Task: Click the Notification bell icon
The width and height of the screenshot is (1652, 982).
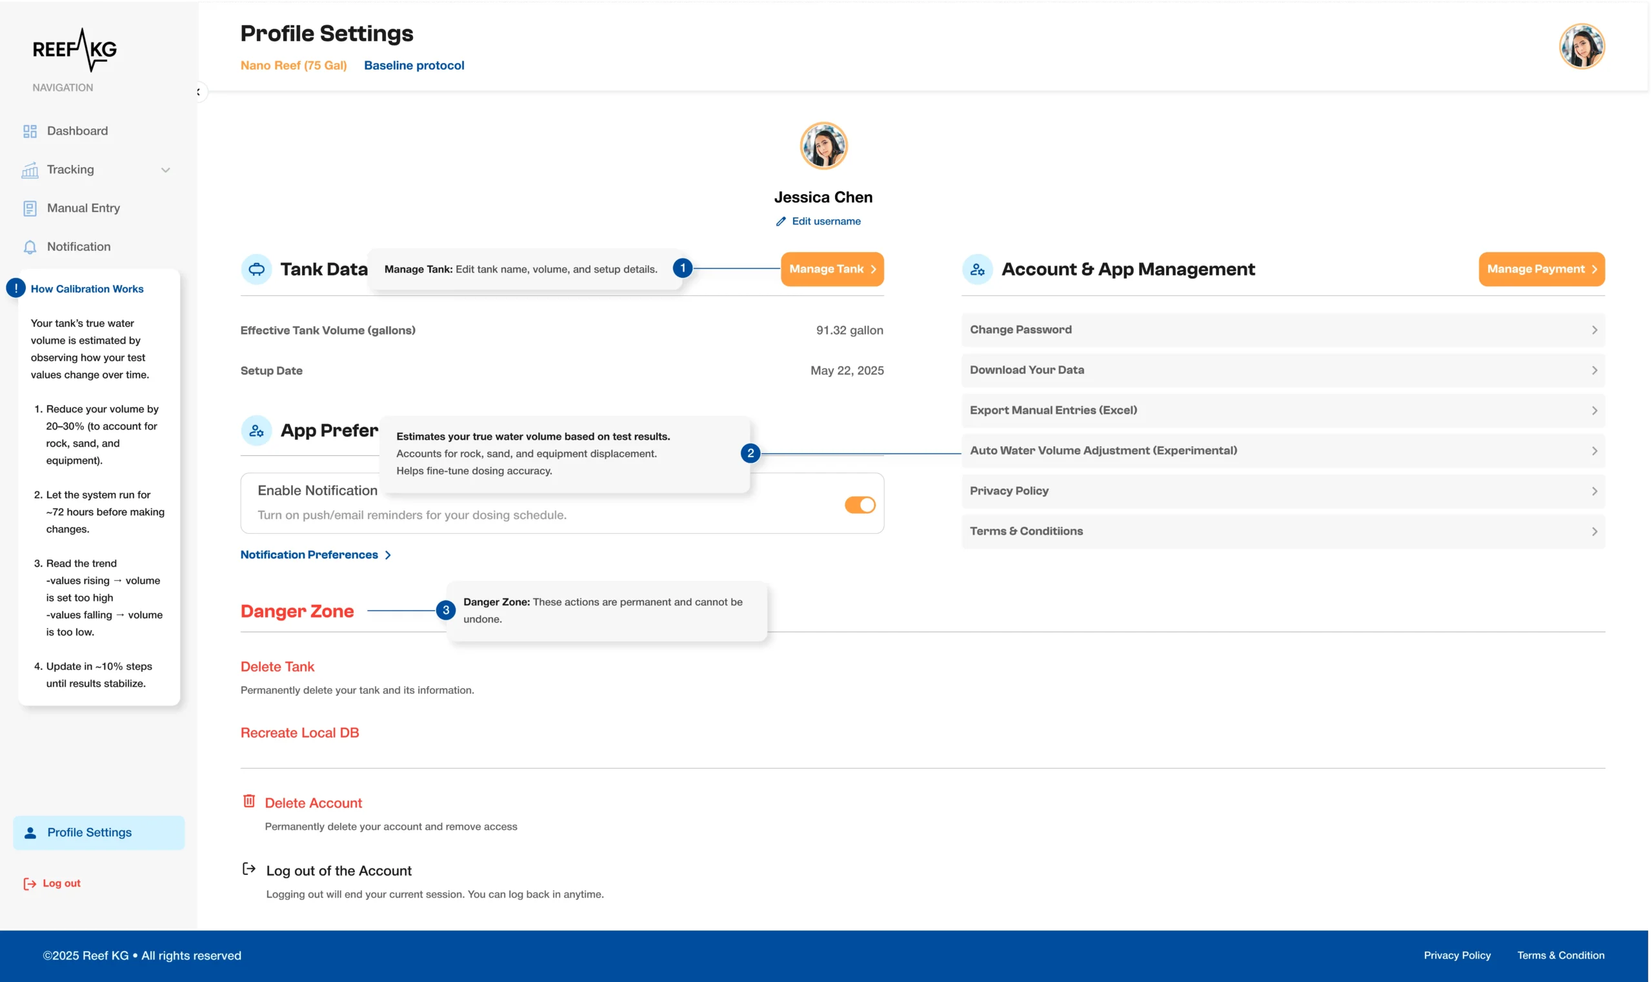Action: click(30, 247)
